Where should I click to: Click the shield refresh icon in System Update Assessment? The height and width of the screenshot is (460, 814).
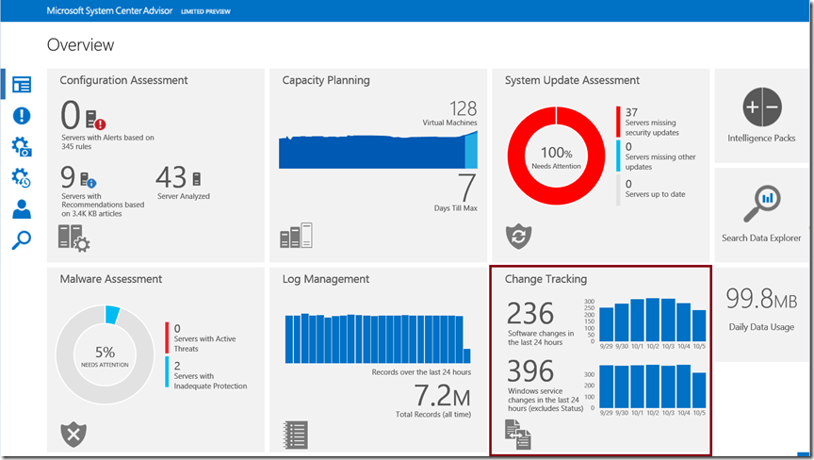[x=519, y=236]
